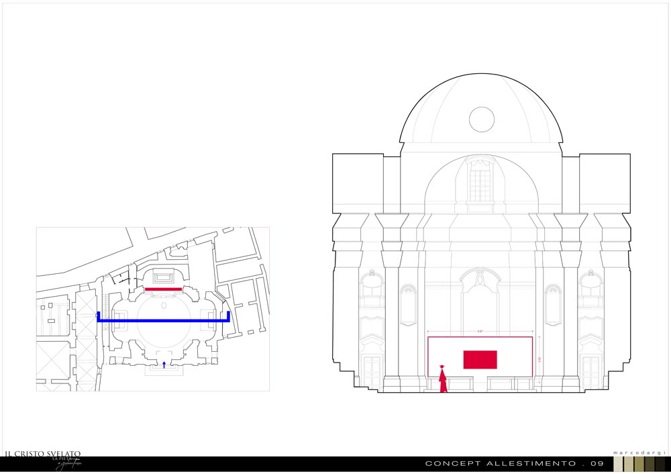Select the darkest near-black color swatch
This screenshot has height=474, width=671.
pyautogui.click(x=660, y=464)
